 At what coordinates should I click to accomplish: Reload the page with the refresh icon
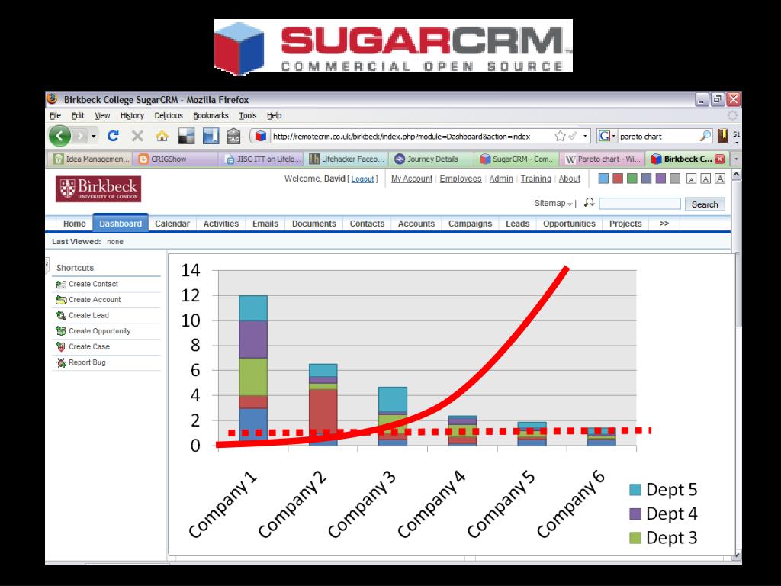click(x=113, y=136)
